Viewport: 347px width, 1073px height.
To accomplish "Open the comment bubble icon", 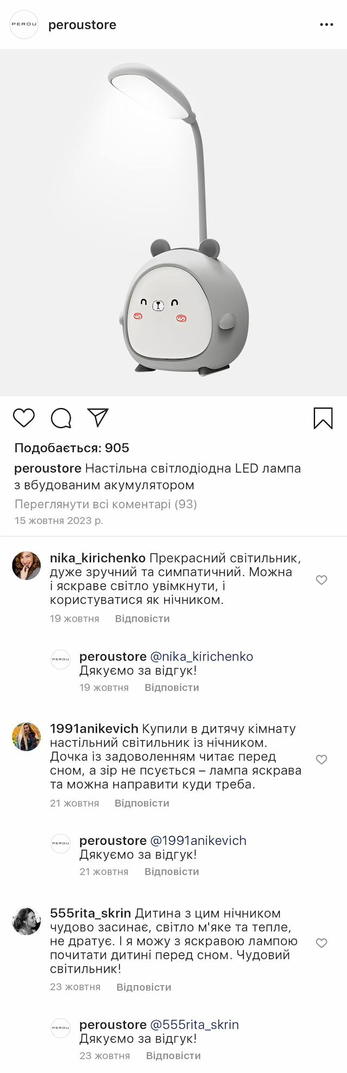I will (61, 418).
